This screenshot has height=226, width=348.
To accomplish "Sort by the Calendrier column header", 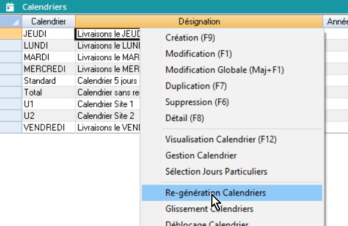I will tap(49, 22).
